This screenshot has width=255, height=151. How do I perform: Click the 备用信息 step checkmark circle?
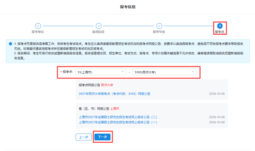99,26
